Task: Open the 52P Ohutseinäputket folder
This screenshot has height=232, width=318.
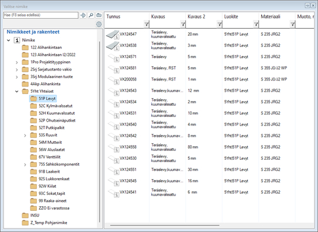Action: click(x=53, y=120)
